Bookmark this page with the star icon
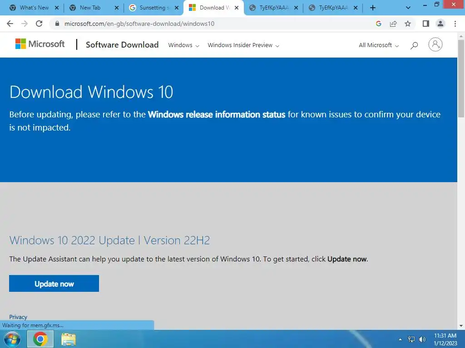The height and width of the screenshot is (348, 465). pyautogui.click(x=408, y=24)
